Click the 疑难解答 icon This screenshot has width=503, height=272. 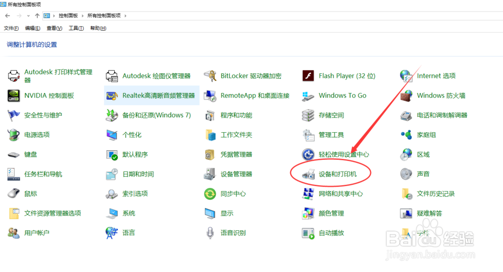(x=406, y=213)
